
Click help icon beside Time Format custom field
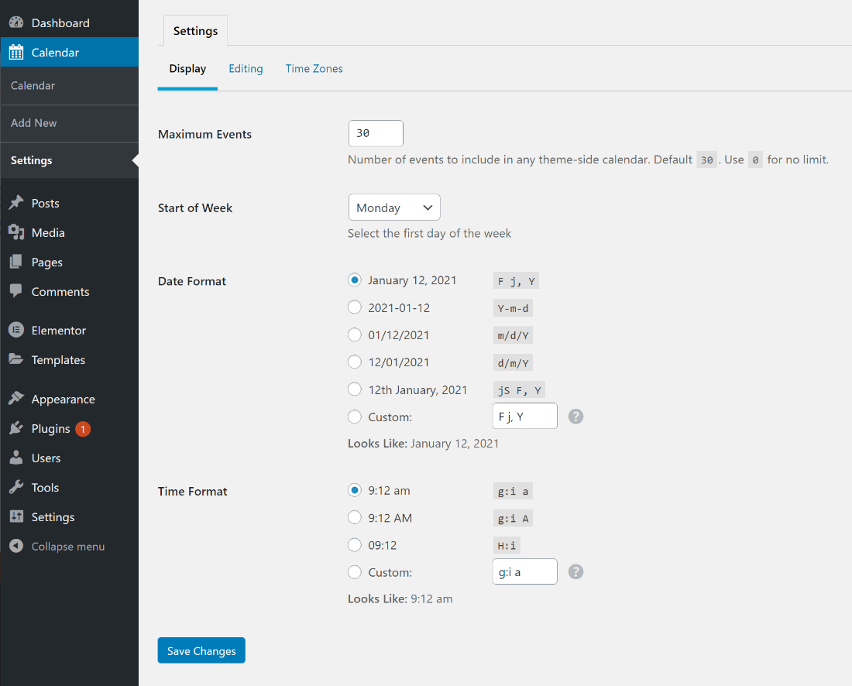(x=575, y=572)
